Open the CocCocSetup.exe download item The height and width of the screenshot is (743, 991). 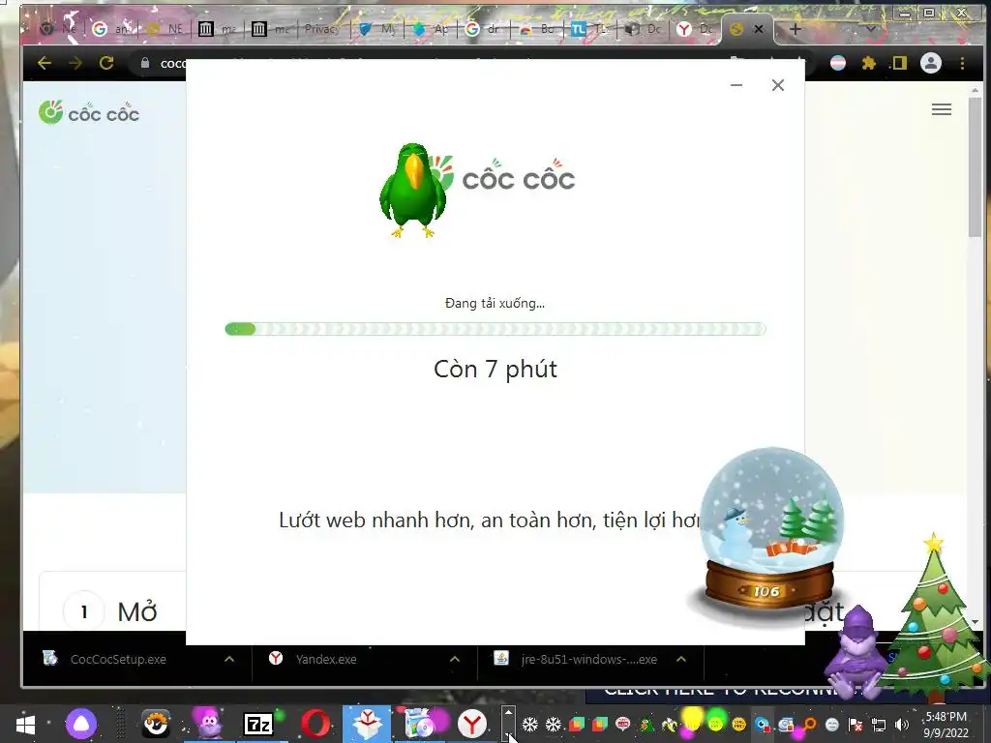point(117,659)
